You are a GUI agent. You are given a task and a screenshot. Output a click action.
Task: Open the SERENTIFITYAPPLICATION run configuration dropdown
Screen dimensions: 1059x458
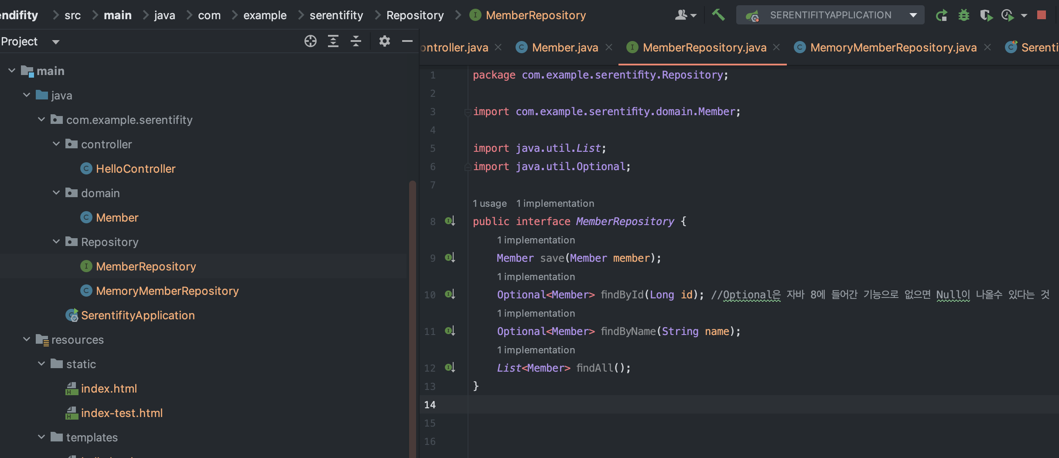pyautogui.click(x=830, y=15)
